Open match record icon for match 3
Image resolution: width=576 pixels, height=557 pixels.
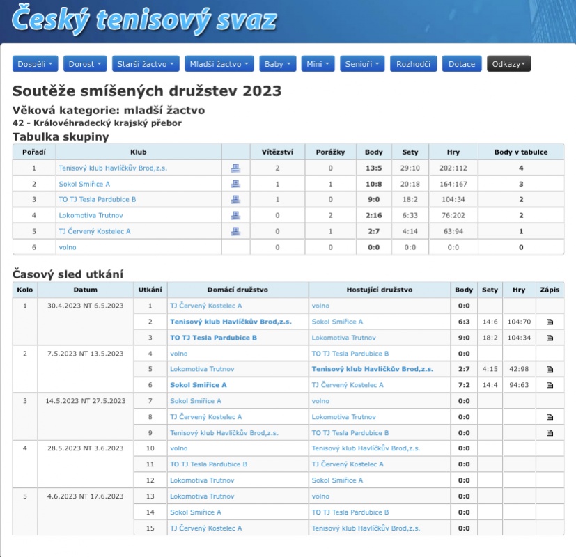550,338
